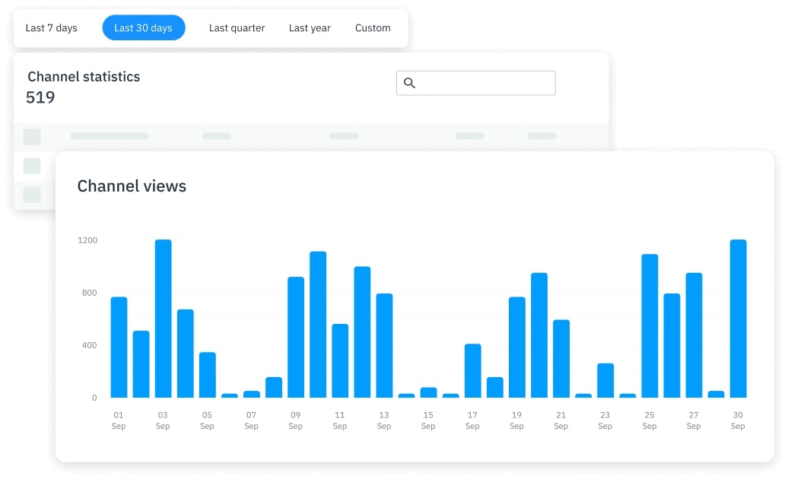Select the 13 Sep chart bar

coord(384,346)
